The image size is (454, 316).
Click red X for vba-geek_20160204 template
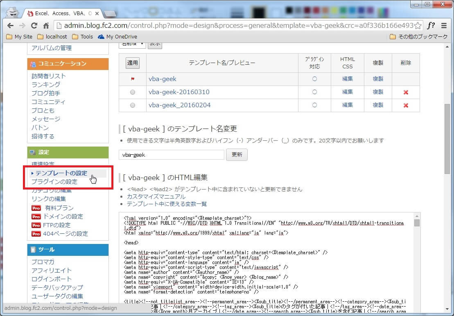coord(406,105)
